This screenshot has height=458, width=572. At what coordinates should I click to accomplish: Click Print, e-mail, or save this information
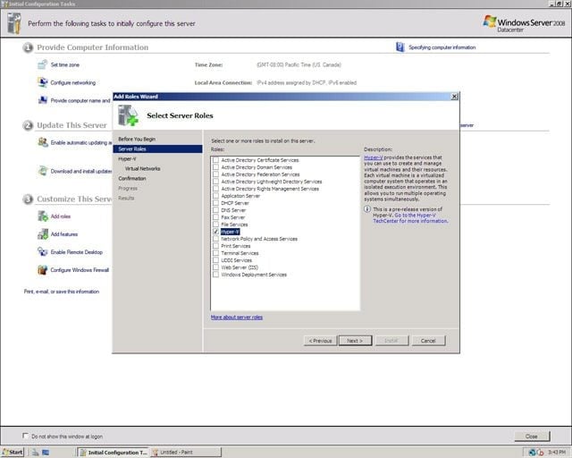tap(62, 292)
